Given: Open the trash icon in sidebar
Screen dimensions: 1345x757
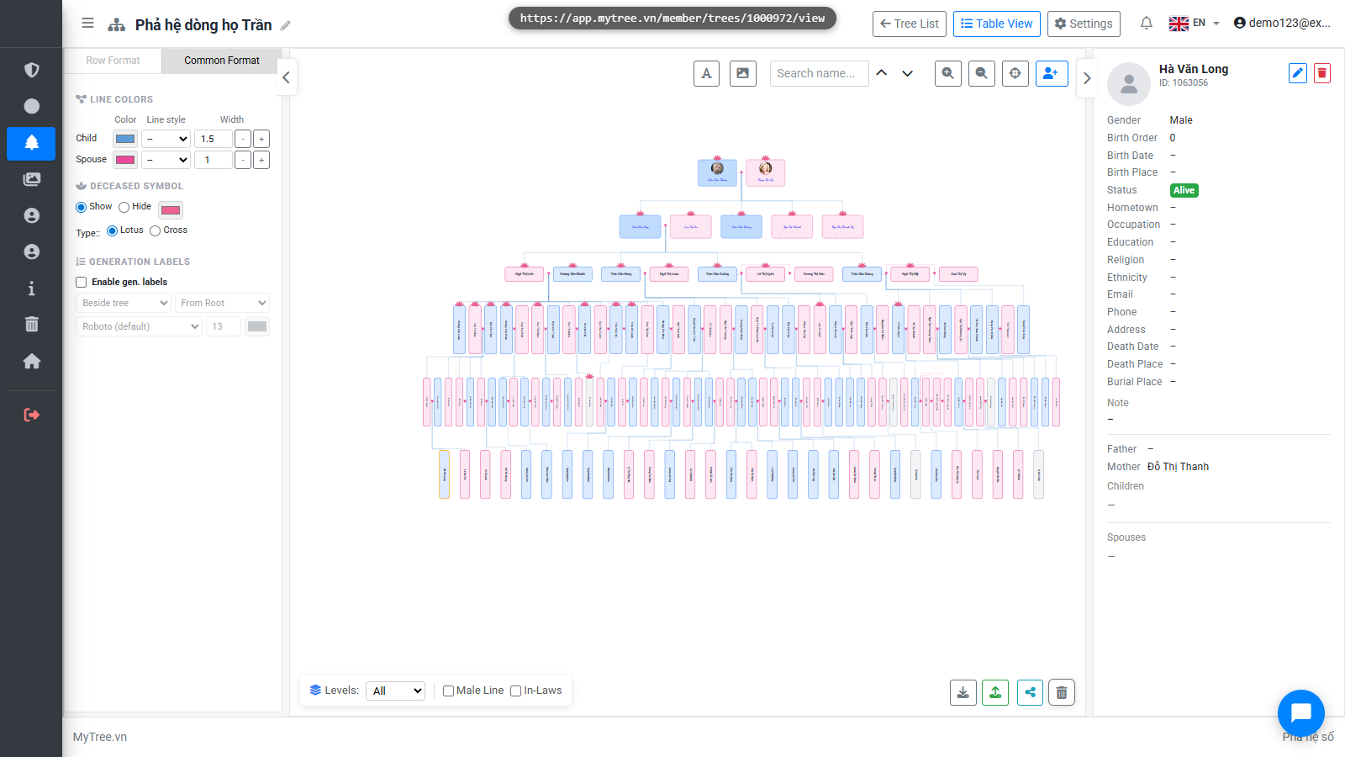Looking at the screenshot, I should (32, 325).
